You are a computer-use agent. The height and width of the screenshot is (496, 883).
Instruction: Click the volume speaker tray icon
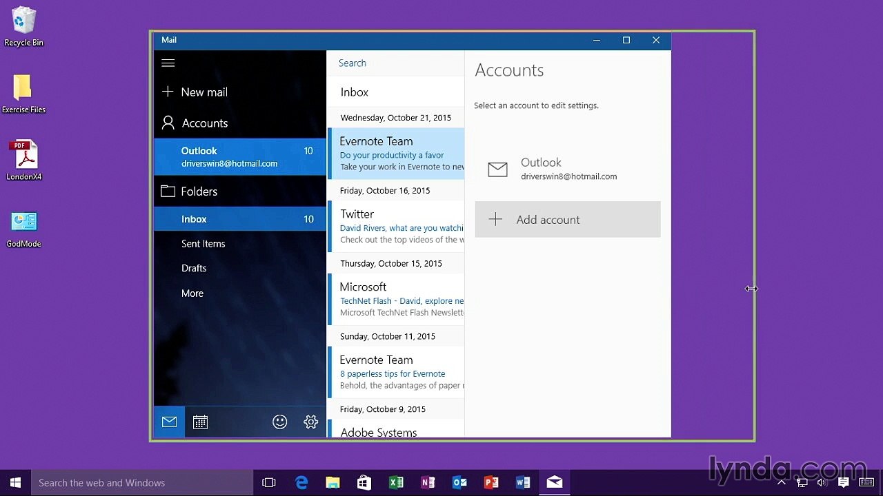[822, 483]
